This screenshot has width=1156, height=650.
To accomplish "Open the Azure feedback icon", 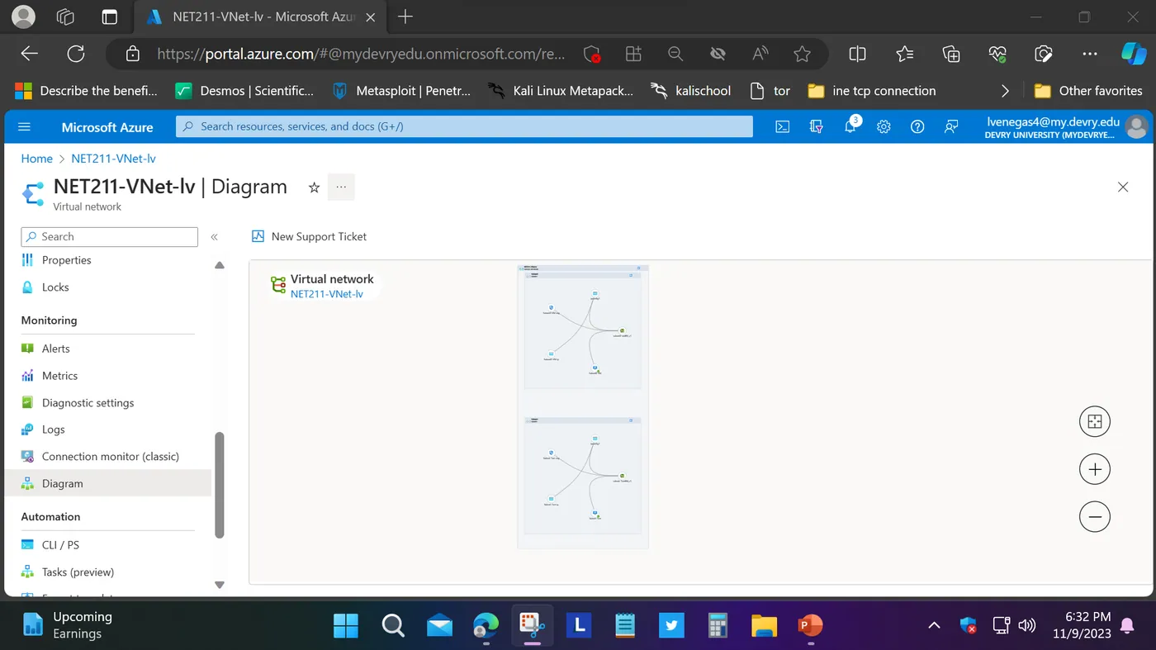I will point(951,127).
